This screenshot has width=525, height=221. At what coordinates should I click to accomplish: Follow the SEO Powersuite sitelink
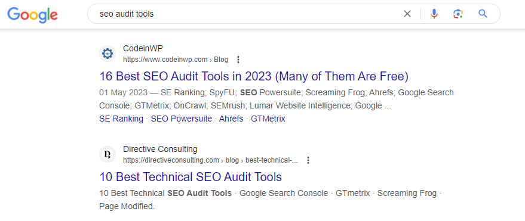coord(182,119)
